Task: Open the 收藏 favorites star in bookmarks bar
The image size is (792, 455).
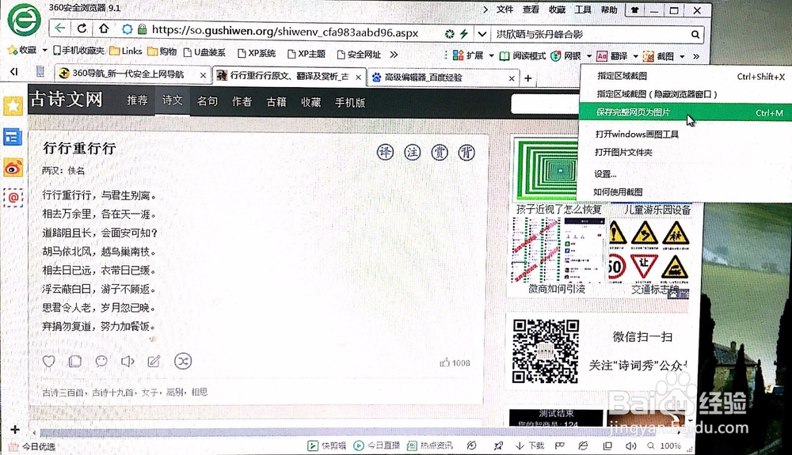Action: [x=21, y=50]
